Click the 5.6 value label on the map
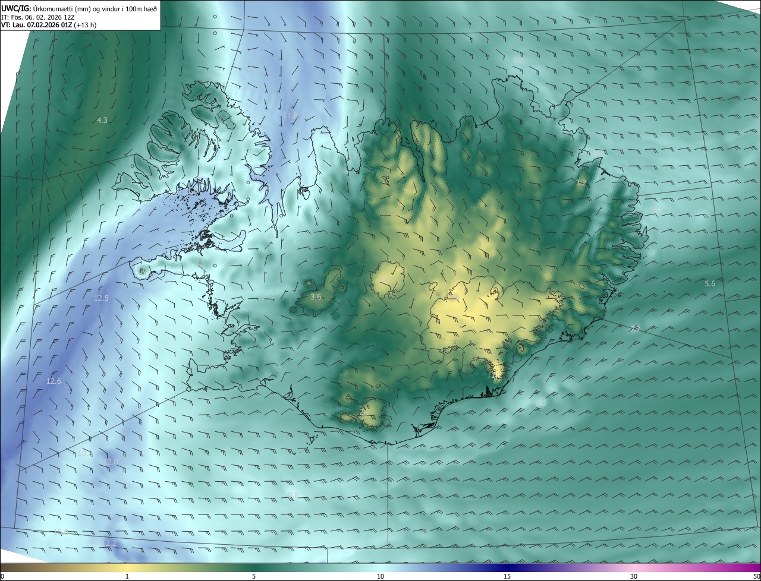Image resolution: width=761 pixels, height=581 pixels. coord(710,284)
